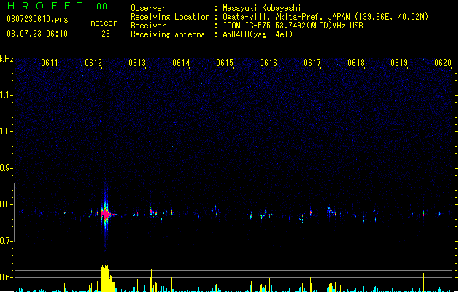Click the HROFFT 1.0.0 title text
The image size is (459, 292).
57,6
